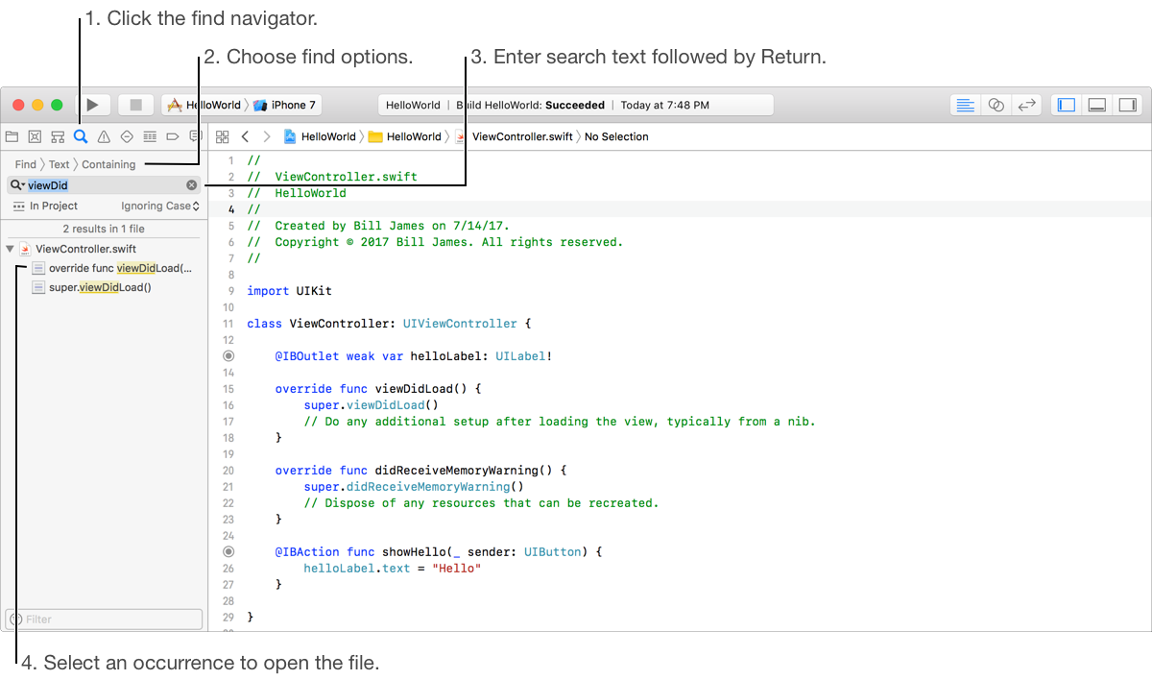The image size is (1152, 680).
Task: Click the import UIKit line
Action: pyautogui.click(x=289, y=291)
